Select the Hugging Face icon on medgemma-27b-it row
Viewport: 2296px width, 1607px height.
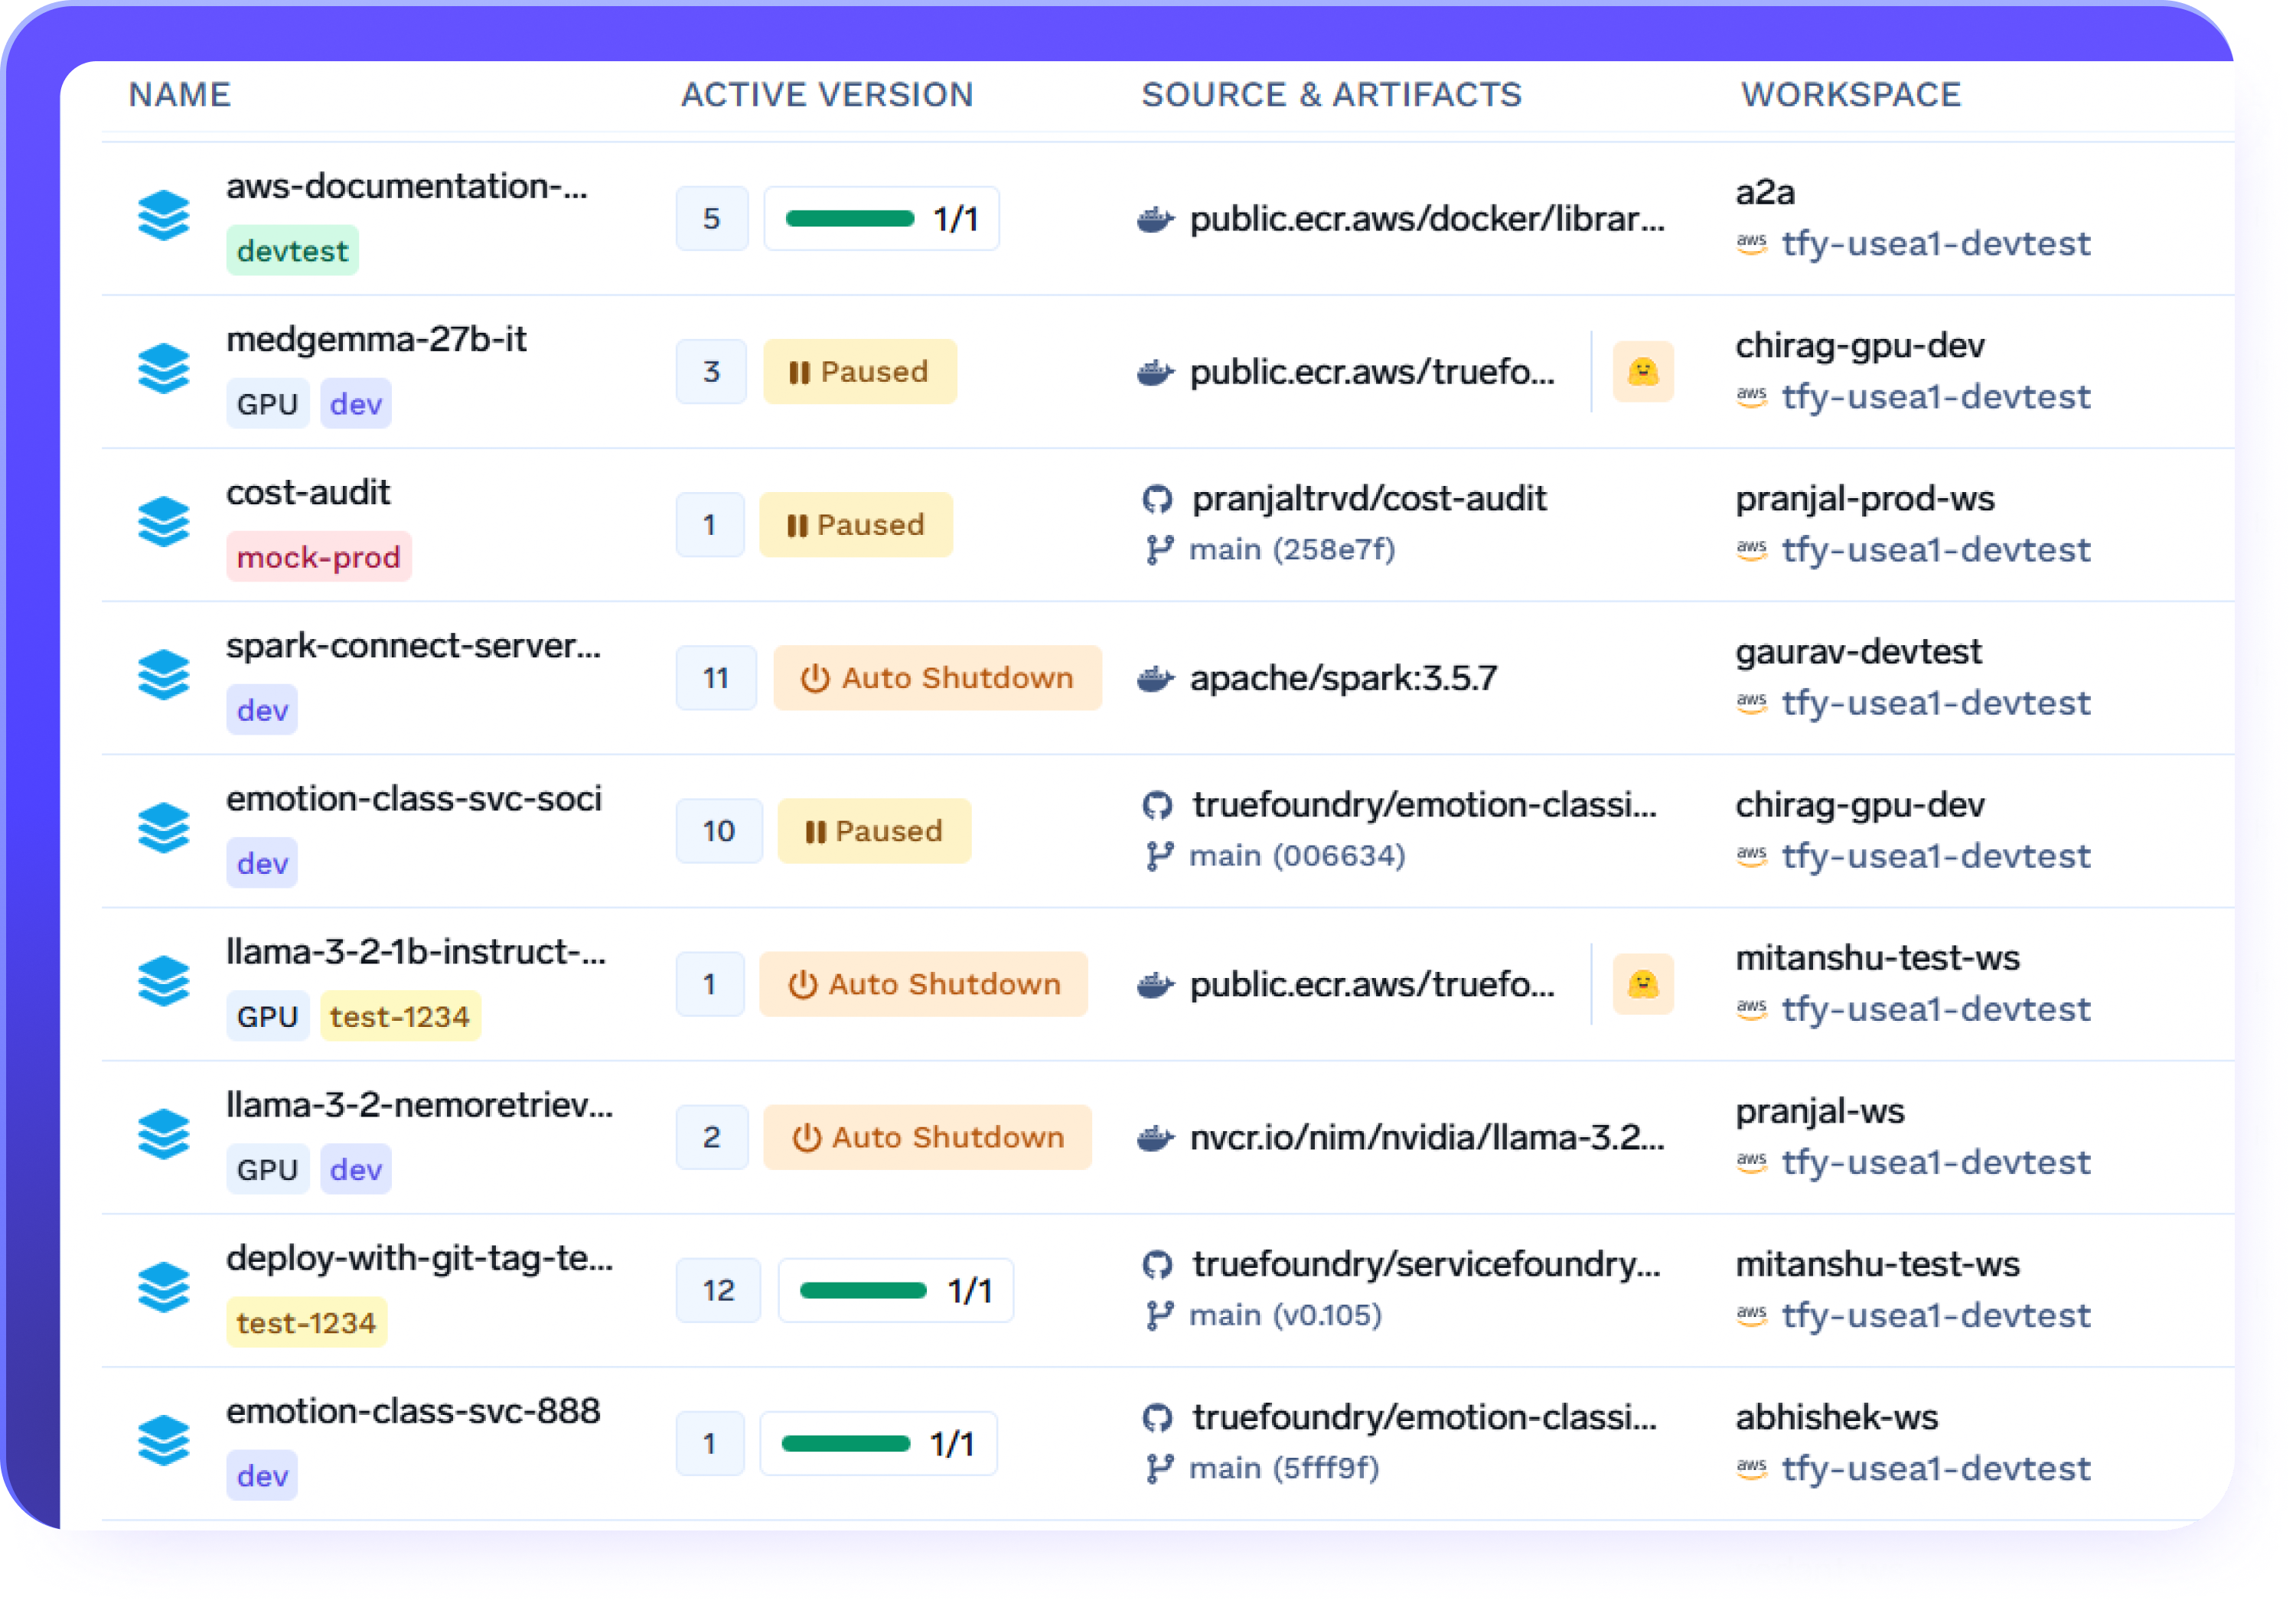click(x=1643, y=371)
